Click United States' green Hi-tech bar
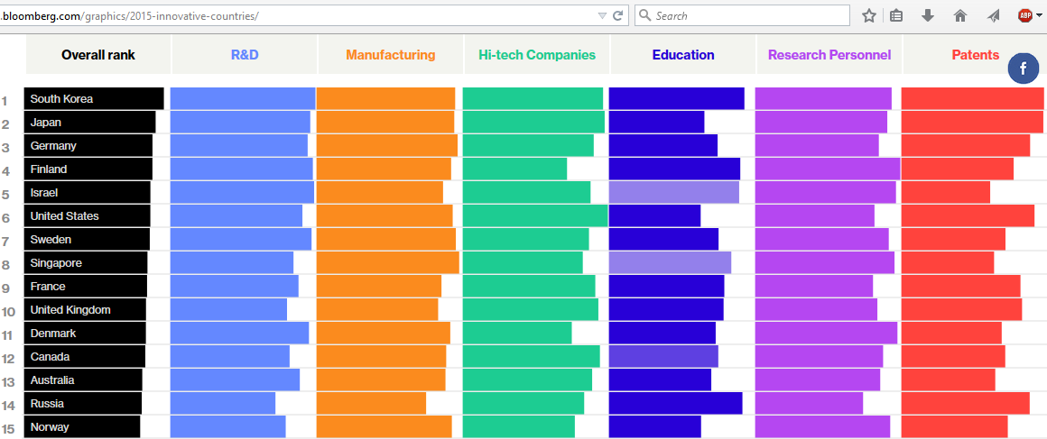The image size is (1047, 439). pyautogui.click(x=535, y=216)
